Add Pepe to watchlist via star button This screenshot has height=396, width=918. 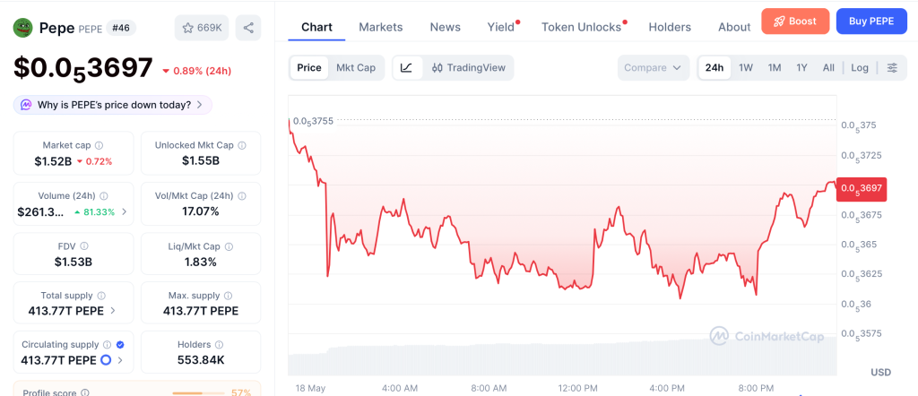point(202,28)
